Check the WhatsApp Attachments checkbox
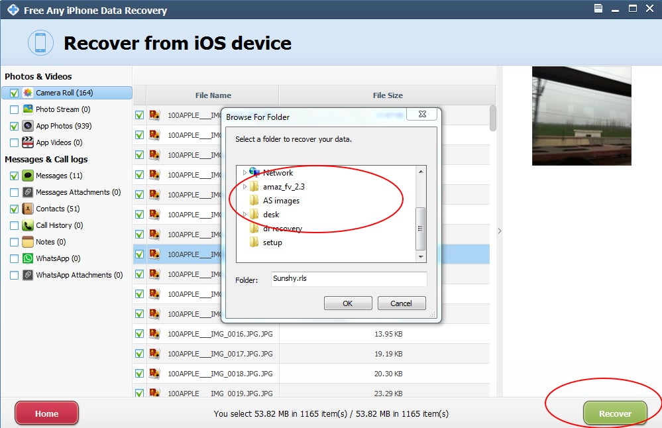This screenshot has width=662, height=428. coord(14,275)
